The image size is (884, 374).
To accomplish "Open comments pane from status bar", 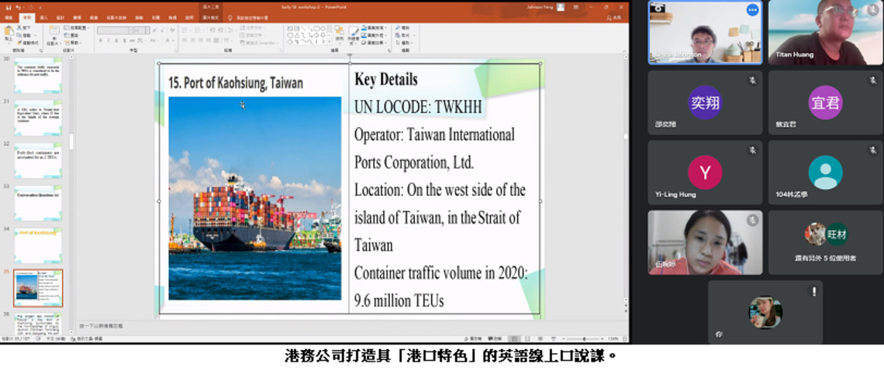I will point(494,339).
